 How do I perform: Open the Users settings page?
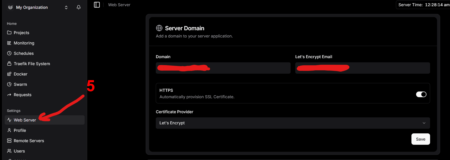[19, 151]
